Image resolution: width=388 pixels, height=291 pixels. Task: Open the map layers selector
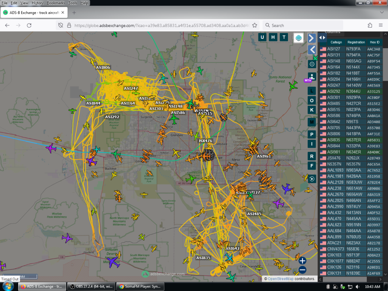299,38
